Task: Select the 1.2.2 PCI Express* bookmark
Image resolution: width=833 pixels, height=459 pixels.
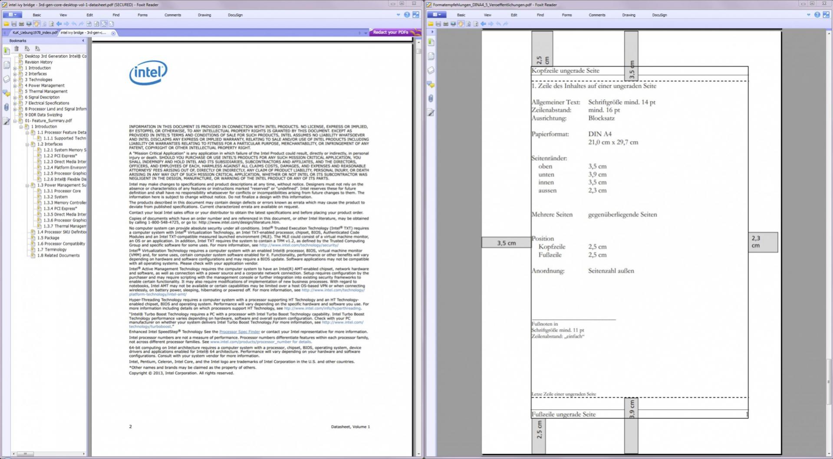Action: tap(60, 156)
